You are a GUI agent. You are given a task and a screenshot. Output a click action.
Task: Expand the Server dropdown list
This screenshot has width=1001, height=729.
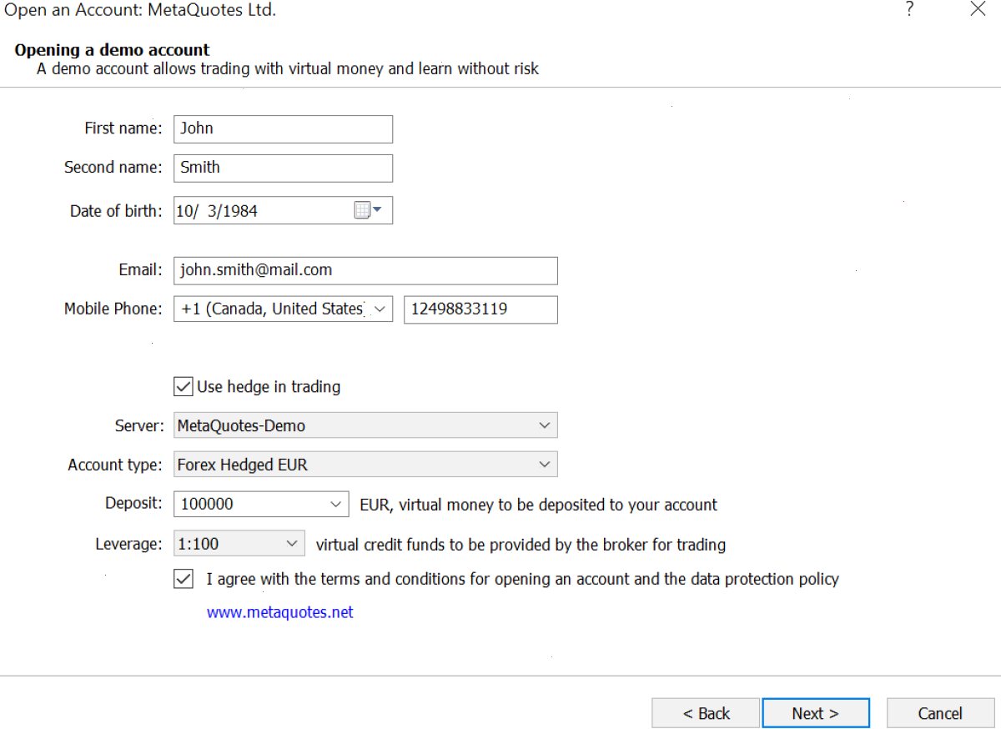pyautogui.click(x=365, y=425)
